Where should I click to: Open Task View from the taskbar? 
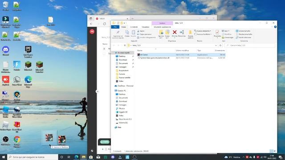click(x=69, y=157)
